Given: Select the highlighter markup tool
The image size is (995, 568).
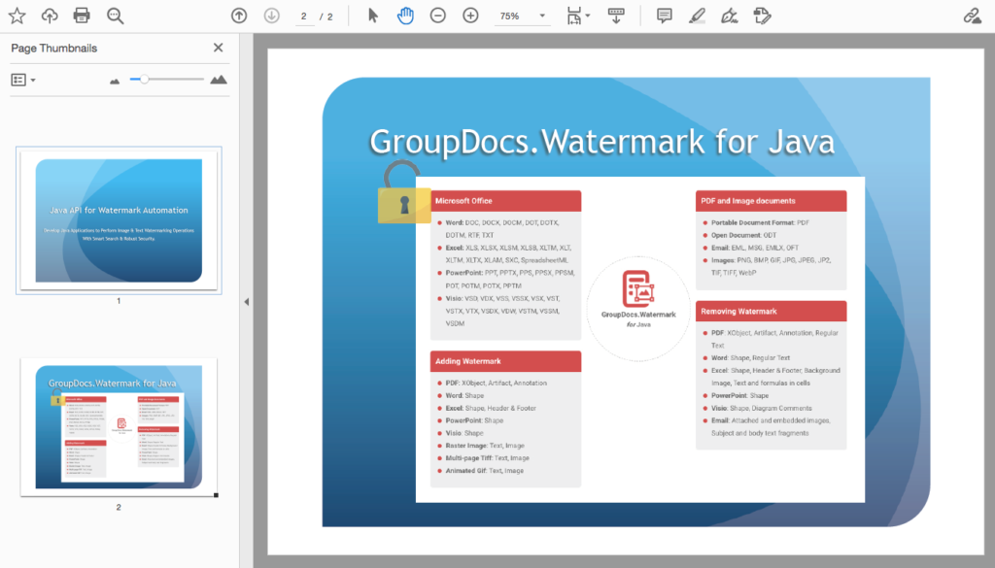Looking at the screenshot, I should coord(695,15).
